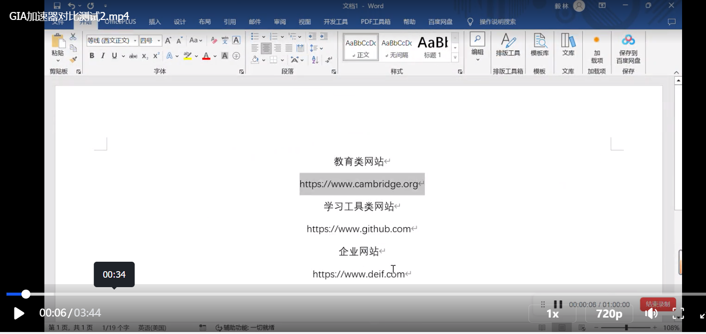Copy selection with the copy icon

(x=73, y=48)
